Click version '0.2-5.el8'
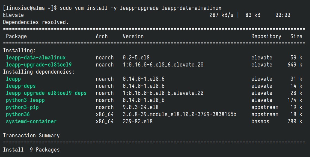310x157 pixels. point(136,58)
